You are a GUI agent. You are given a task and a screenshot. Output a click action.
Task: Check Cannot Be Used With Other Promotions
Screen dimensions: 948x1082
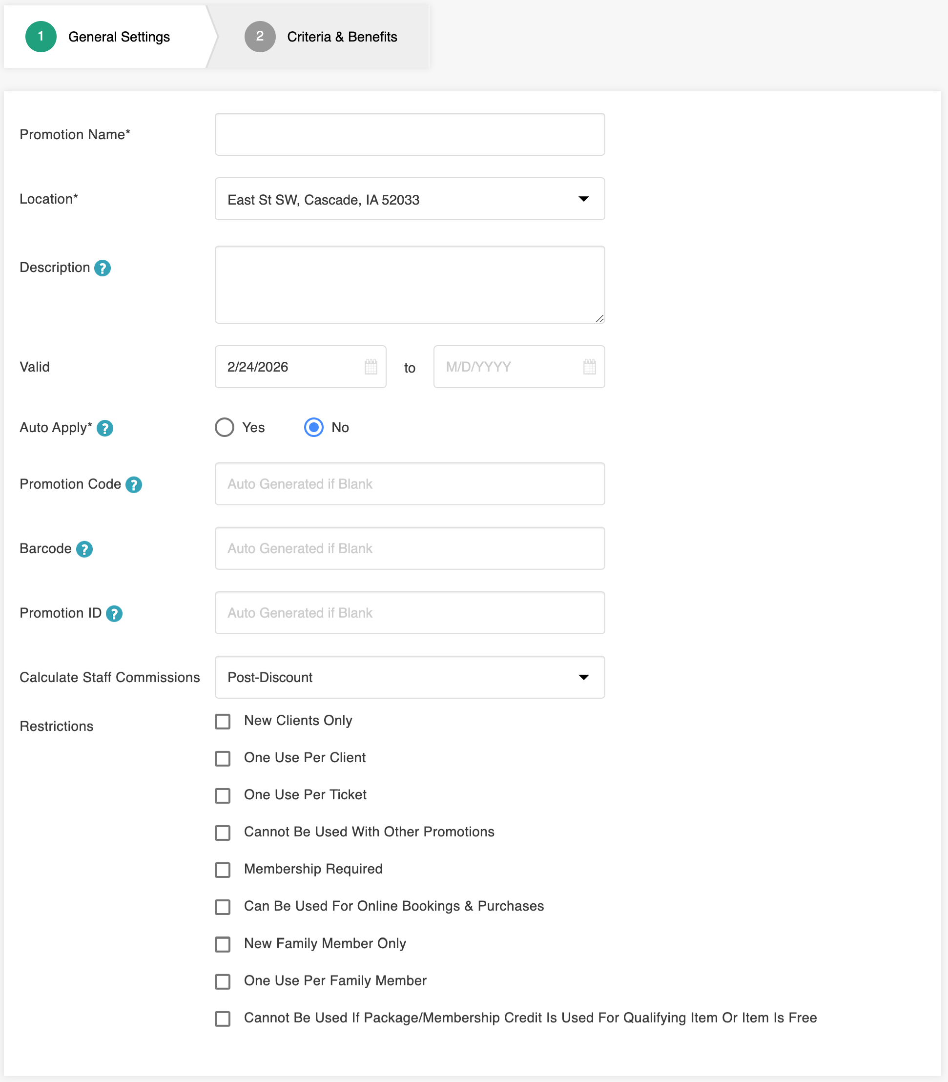[223, 833]
